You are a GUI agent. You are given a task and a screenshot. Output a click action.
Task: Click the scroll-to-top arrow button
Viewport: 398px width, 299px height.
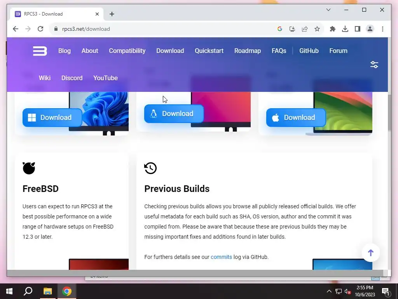[x=370, y=253]
